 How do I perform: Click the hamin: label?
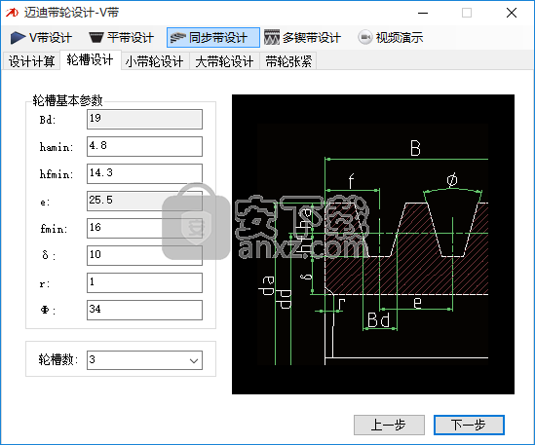point(57,147)
